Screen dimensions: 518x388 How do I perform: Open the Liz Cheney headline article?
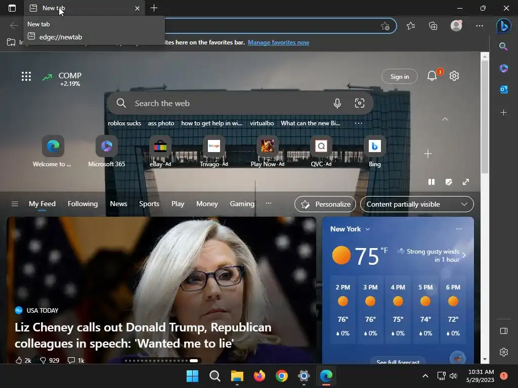(143, 335)
